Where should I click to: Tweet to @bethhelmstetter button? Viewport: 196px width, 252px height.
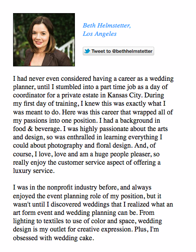click(118, 51)
